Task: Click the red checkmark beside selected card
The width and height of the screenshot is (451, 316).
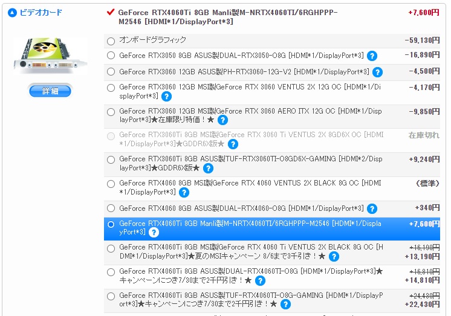Action: click(111, 12)
